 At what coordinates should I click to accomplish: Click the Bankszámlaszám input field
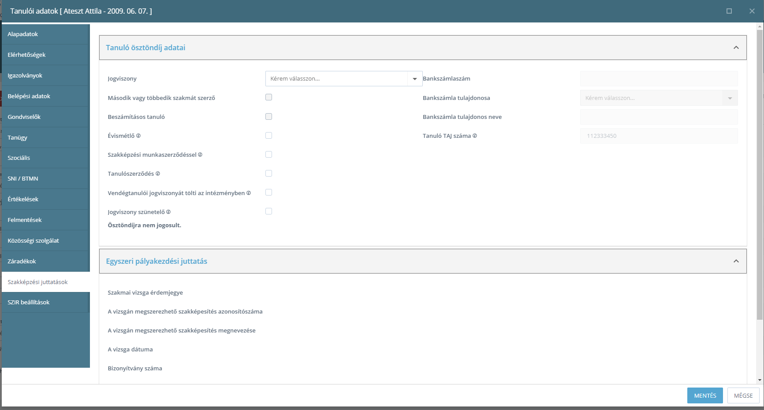click(x=659, y=78)
